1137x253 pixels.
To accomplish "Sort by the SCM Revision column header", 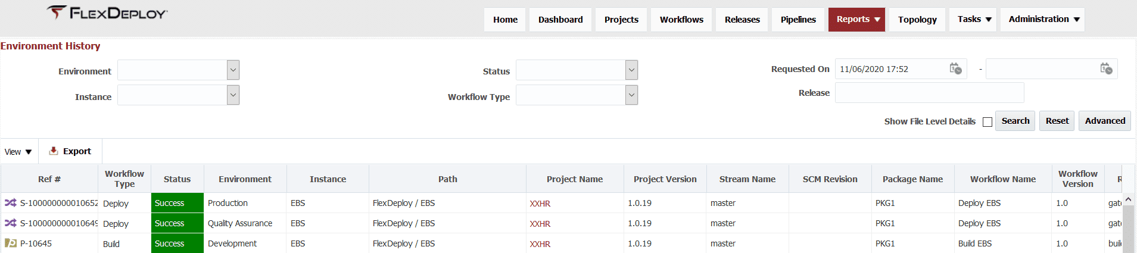I will pyautogui.click(x=830, y=179).
